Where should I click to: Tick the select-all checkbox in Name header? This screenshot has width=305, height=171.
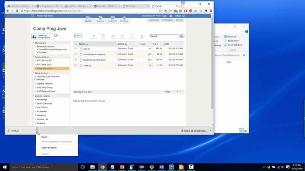[75, 44]
